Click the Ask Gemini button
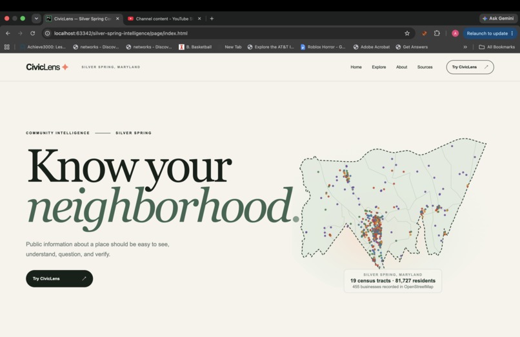The image size is (520, 337). [x=498, y=19]
